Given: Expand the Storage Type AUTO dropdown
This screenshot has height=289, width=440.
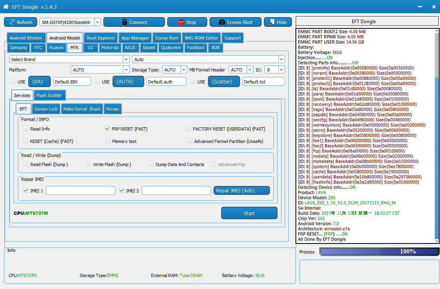Looking at the screenshot, I should click(x=184, y=69).
